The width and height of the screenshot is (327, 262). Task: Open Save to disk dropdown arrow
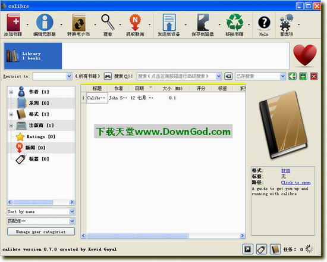pyautogui.click(x=219, y=24)
